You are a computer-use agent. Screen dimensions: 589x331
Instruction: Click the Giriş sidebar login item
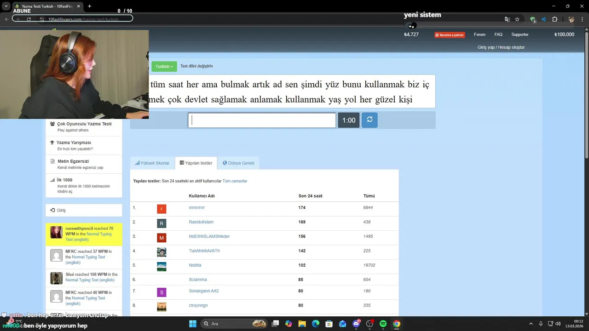click(x=84, y=210)
